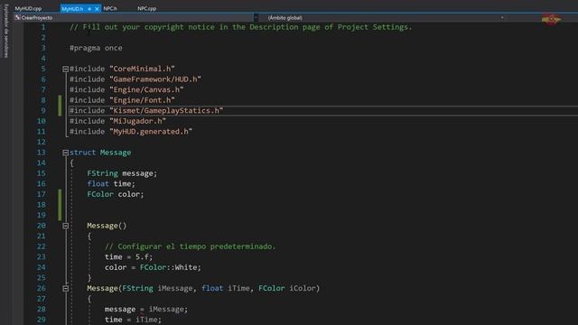
Task: Click the time = iTime; statement
Action: [x=133, y=320]
